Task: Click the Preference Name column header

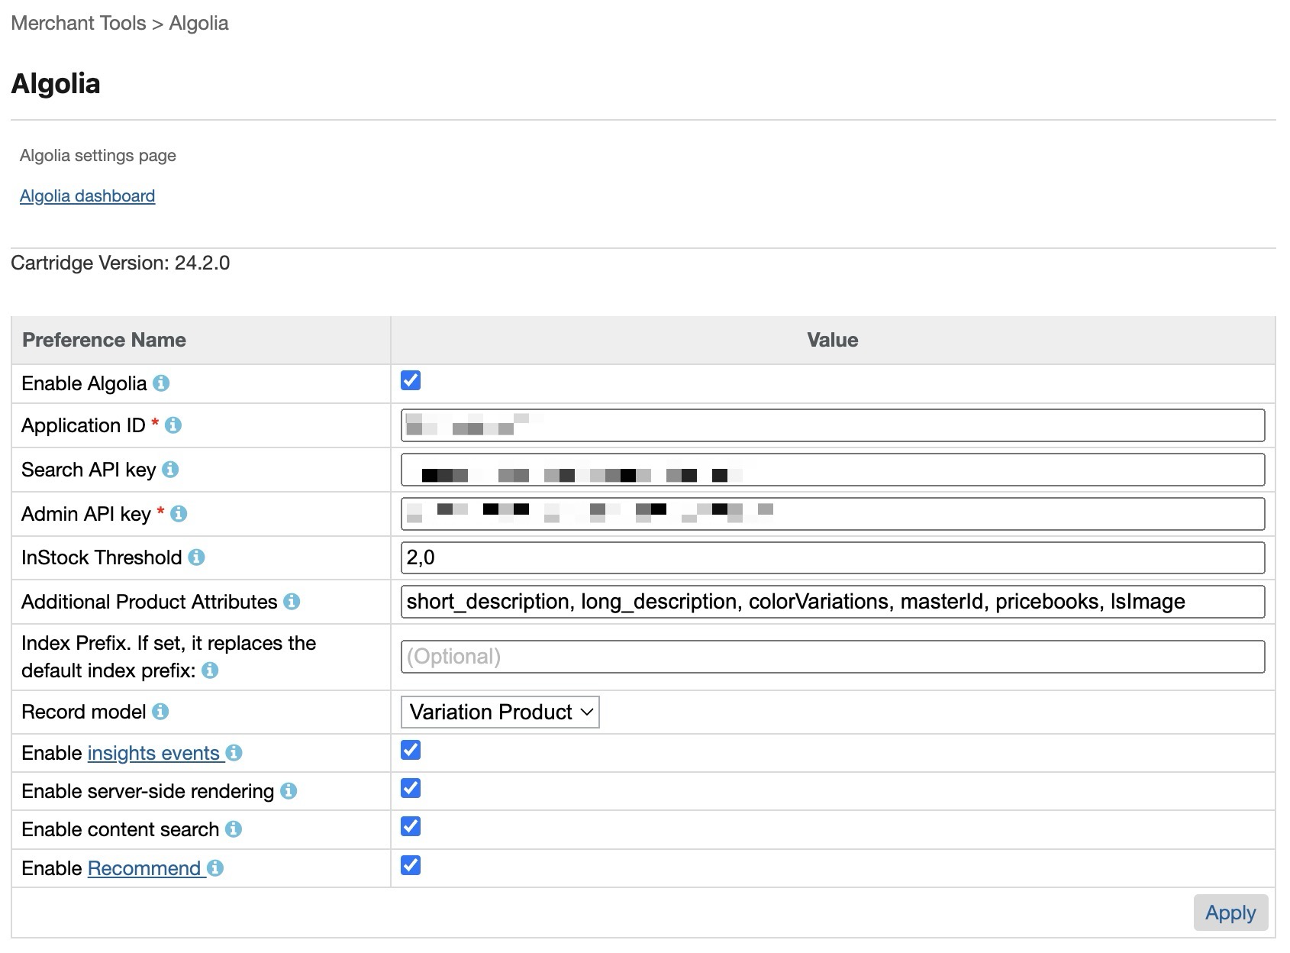Action: click(201, 340)
